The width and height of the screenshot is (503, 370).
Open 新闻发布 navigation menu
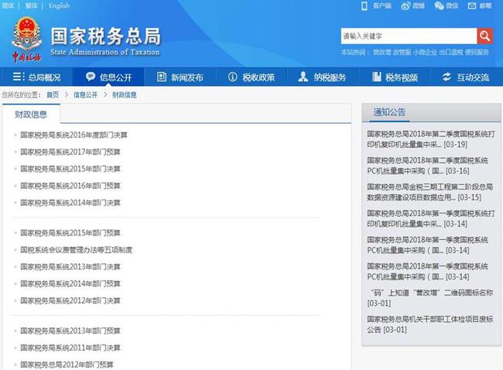tap(180, 77)
